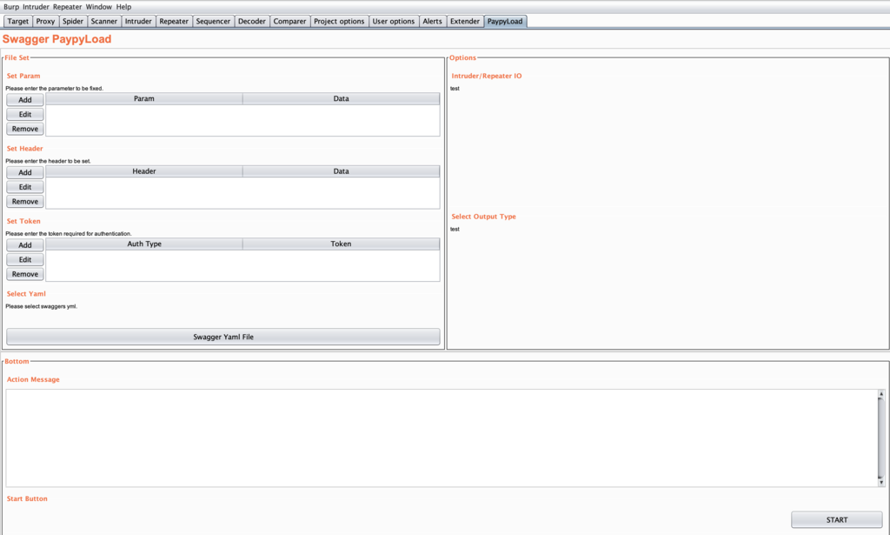Click 'Please select swaggers yml.' text

42,306
